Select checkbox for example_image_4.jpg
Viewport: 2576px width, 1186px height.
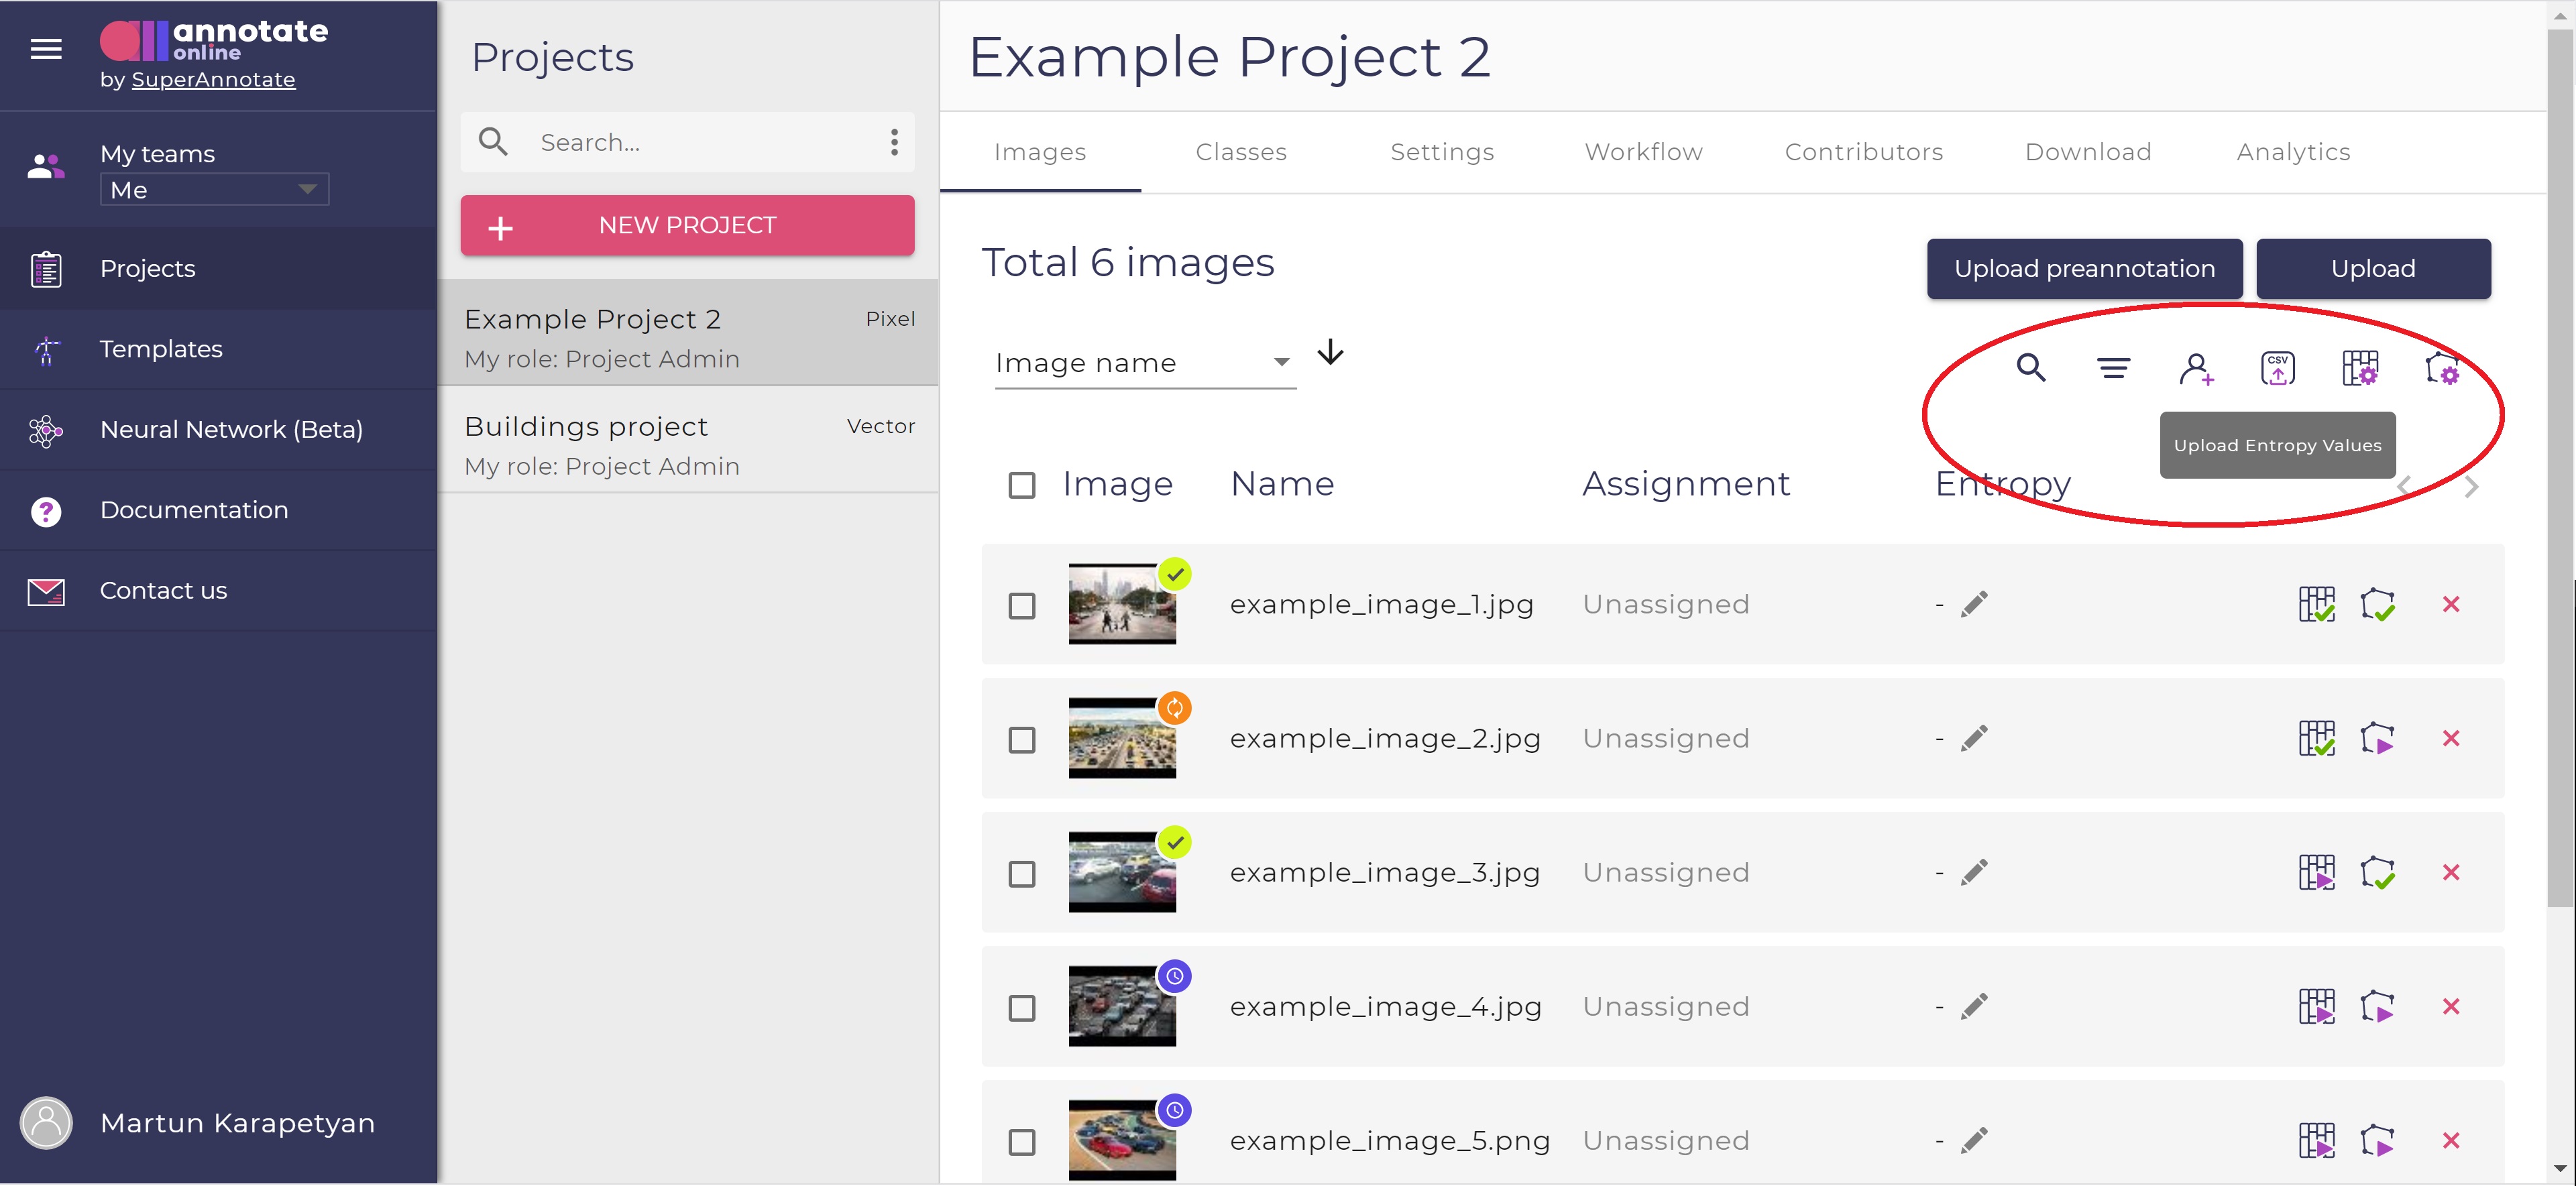pos(1021,1008)
